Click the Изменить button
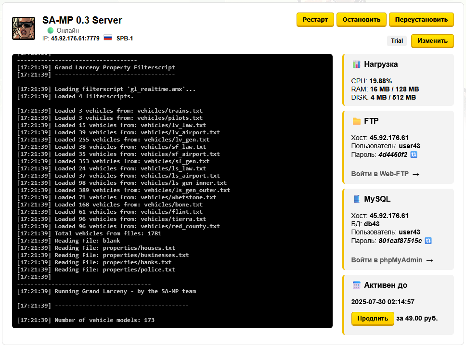466x347 pixels. [432, 41]
